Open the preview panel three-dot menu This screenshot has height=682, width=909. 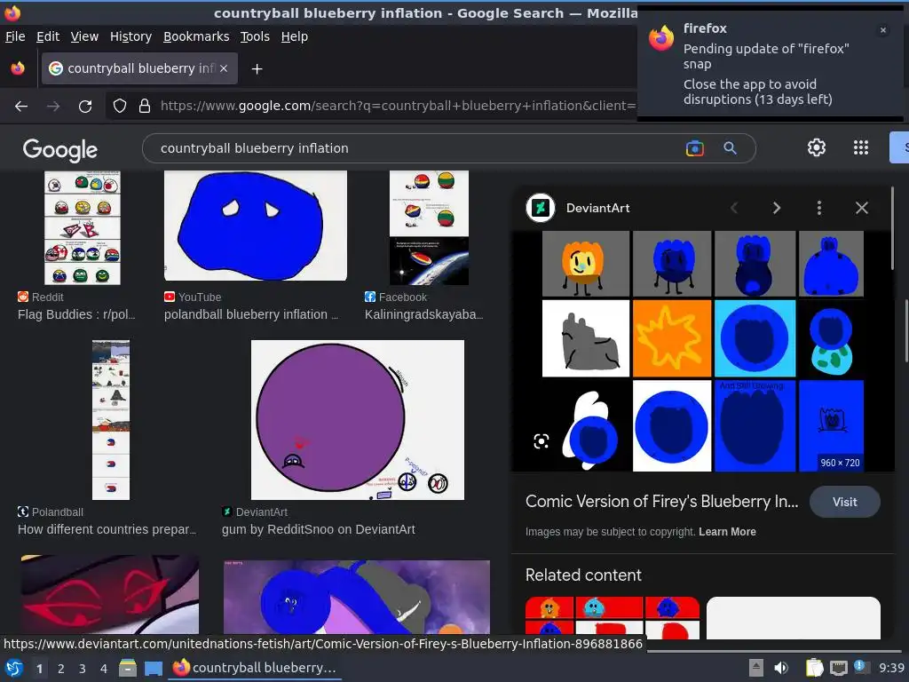tap(819, 208)
